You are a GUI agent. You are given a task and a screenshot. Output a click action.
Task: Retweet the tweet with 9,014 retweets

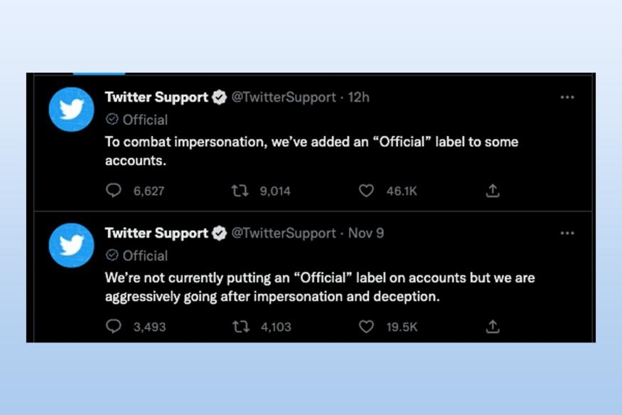240,191
